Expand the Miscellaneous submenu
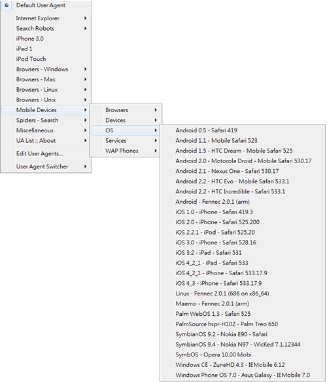This screenshot has width=327, height=382. pos(46,130)
